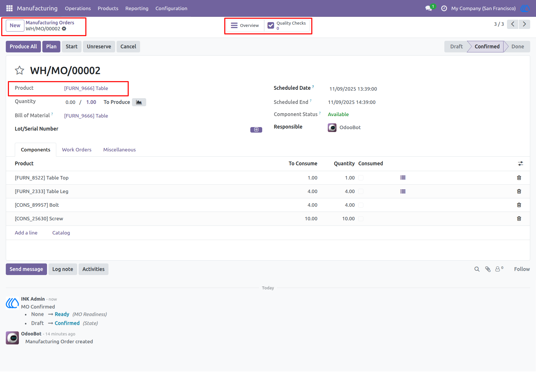The height and width of the screenshot is (372, 536).
Task: Click the Product field showing FURN_9666 Table
Action: 86,88
